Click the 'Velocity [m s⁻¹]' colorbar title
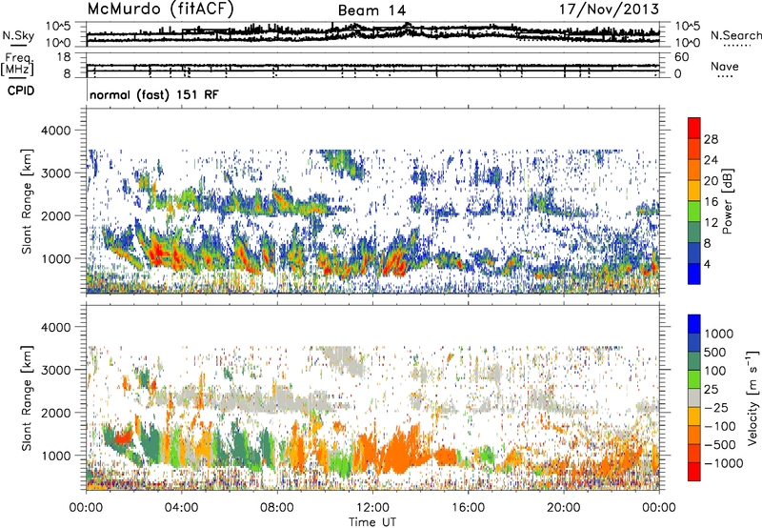Screen dimensions: 762x528 (x=752, y=397)
